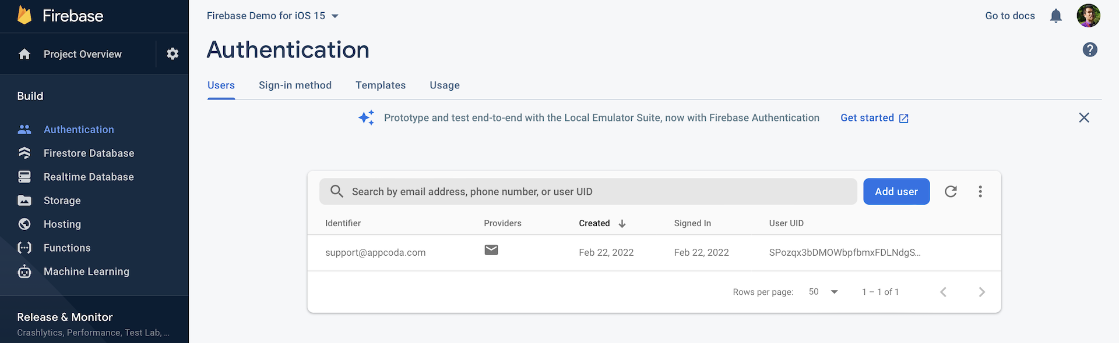Viewport: 1119px width, 343px height.
Task: Click the notifications bell icon
Action: coord(1055,16)
